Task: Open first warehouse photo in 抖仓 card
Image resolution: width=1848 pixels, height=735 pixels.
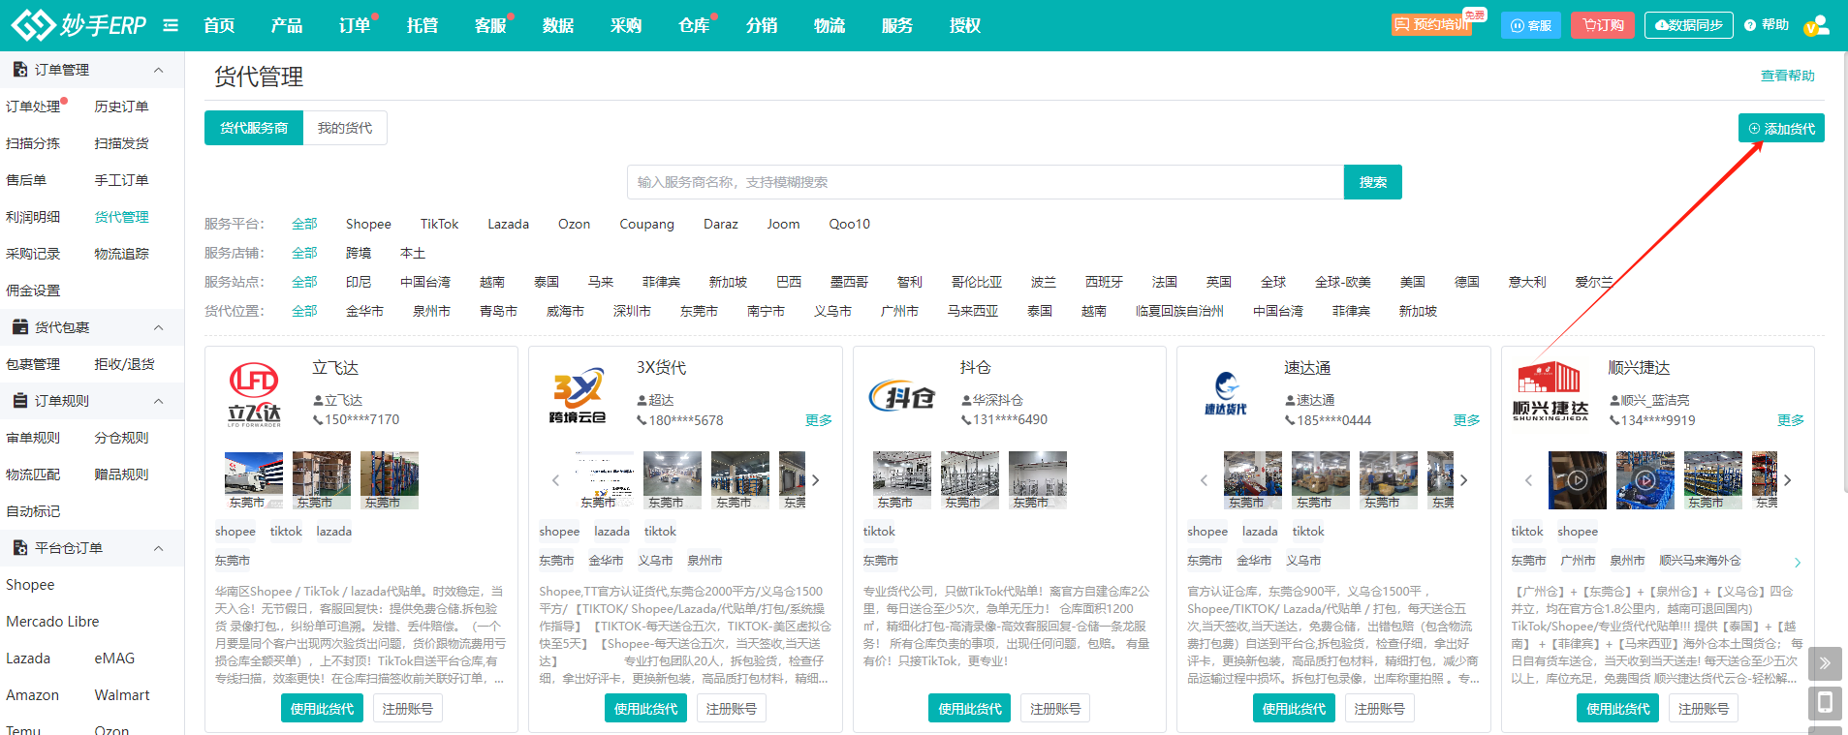Action: point(902,480)
